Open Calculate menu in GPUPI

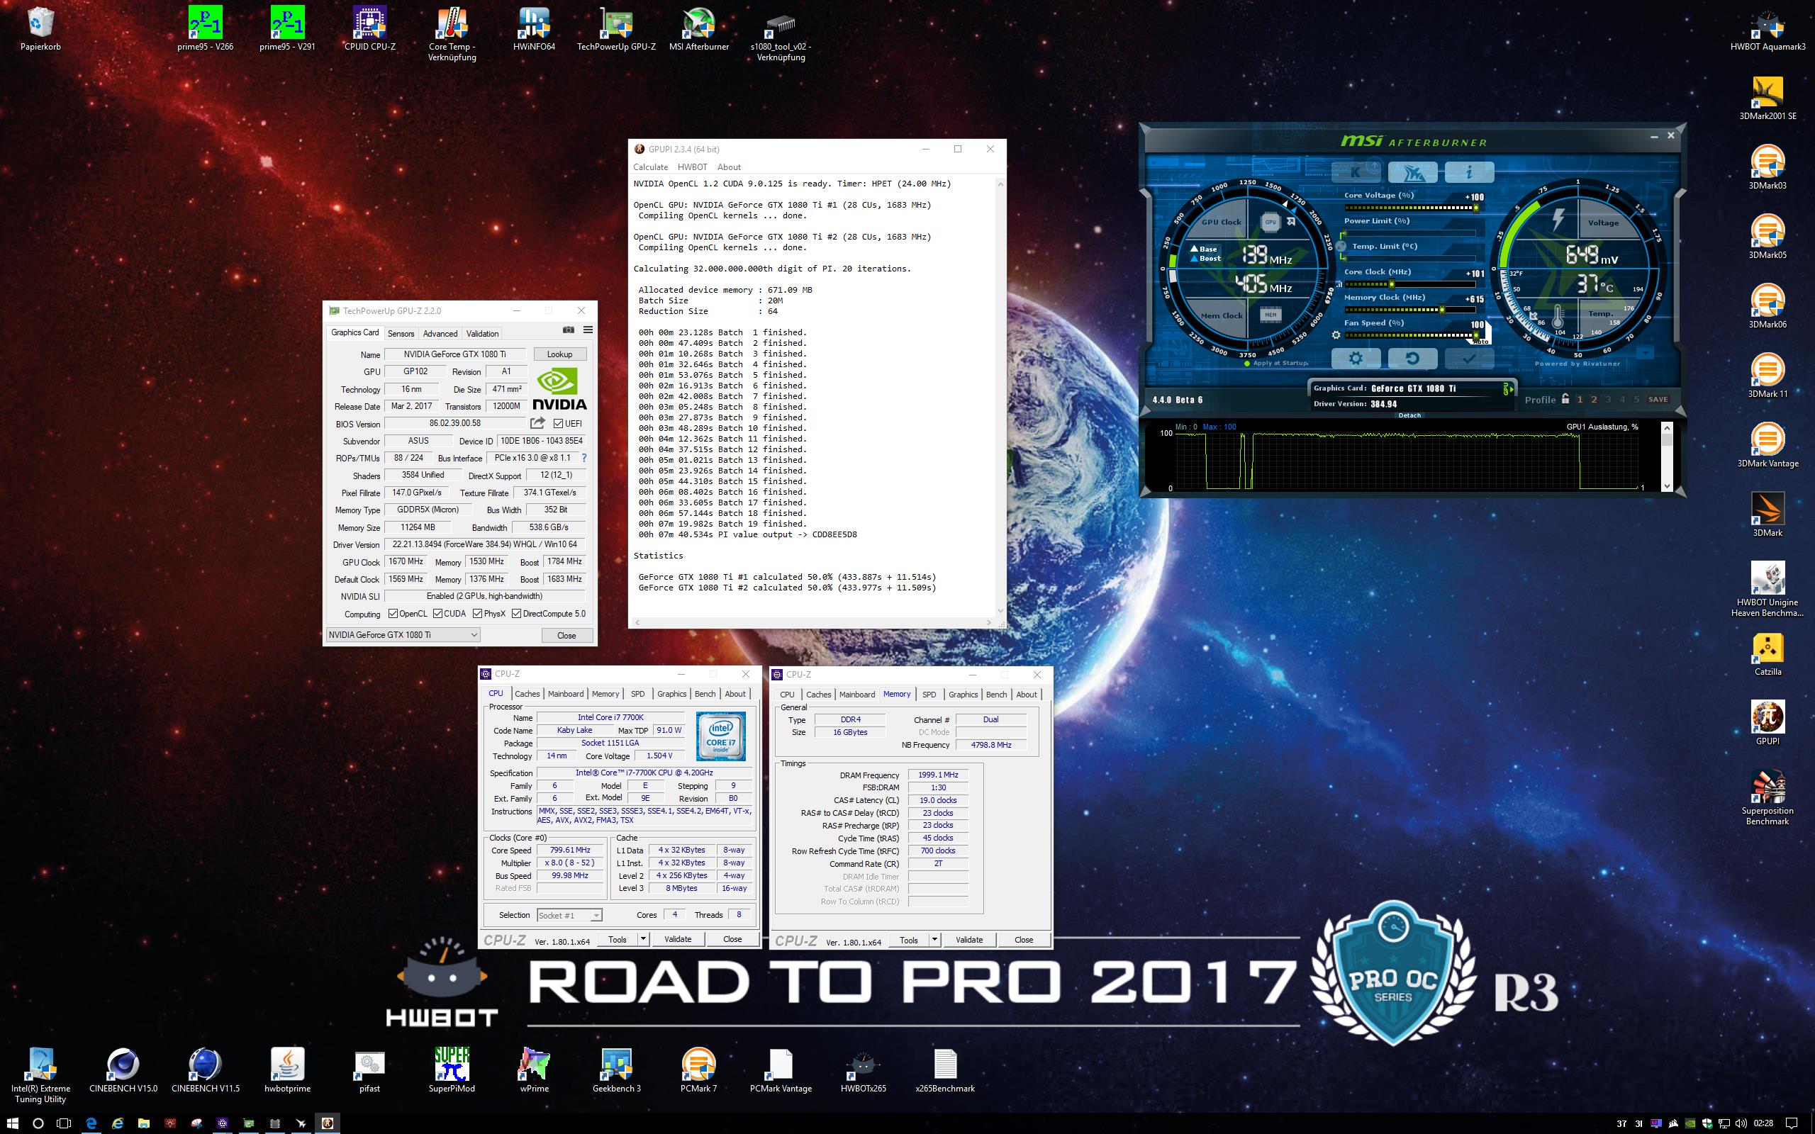[650, 167]
